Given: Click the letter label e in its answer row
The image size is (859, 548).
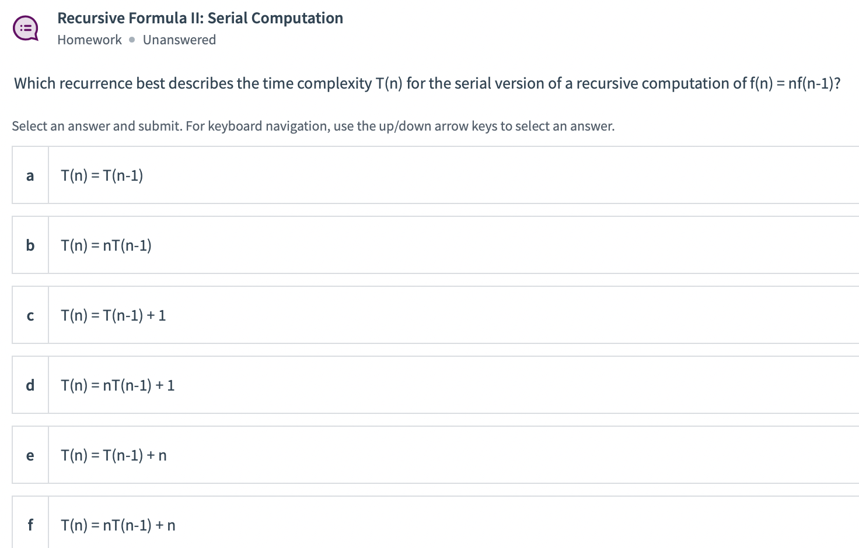Looking at the screenshot, I should point(30,455).
